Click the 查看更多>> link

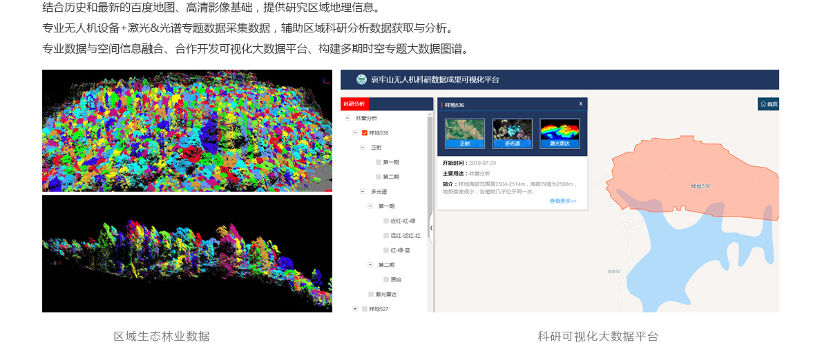(x=562, y=201)
